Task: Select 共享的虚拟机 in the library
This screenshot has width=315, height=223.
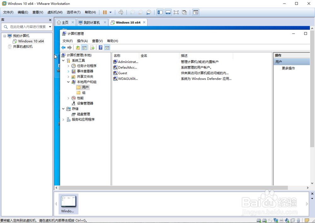Action: pos(23,47)
